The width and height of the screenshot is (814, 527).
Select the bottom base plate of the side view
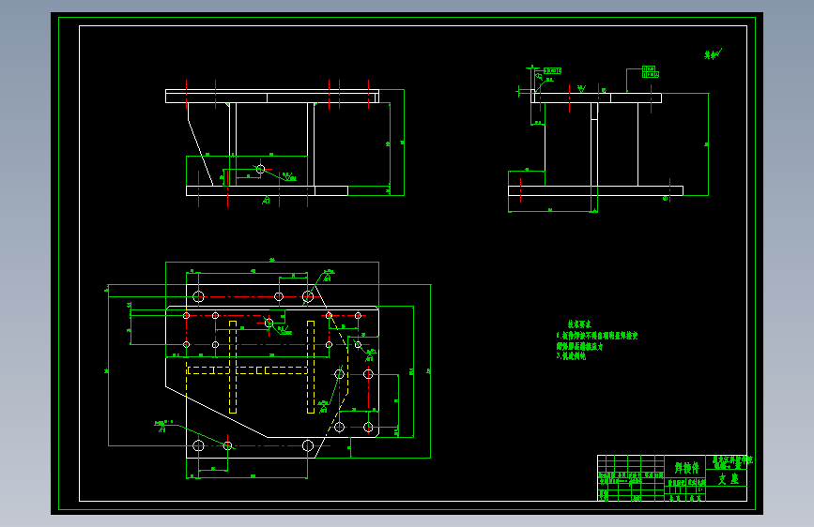(595, 190)
